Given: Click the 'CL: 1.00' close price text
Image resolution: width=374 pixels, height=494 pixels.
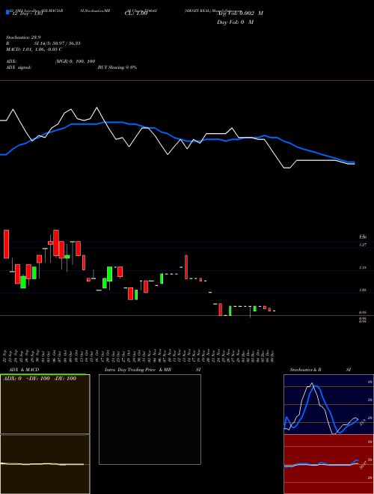Looking at the screenshot, I should [136, 13].
